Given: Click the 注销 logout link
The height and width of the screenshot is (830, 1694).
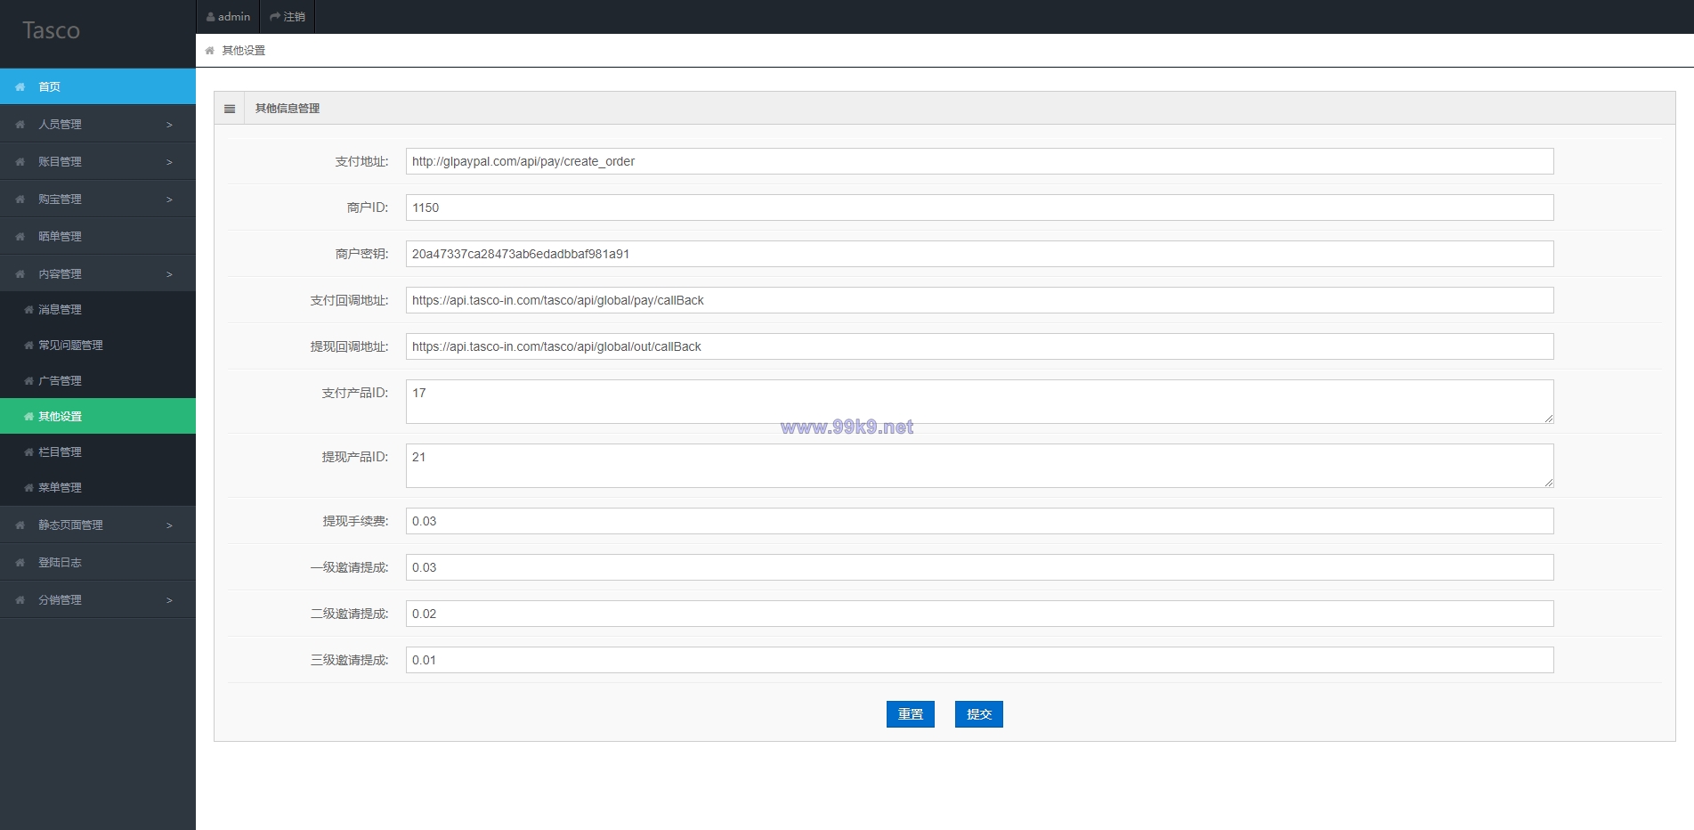Looking at the screenshot, I should [x=288, y=17].
